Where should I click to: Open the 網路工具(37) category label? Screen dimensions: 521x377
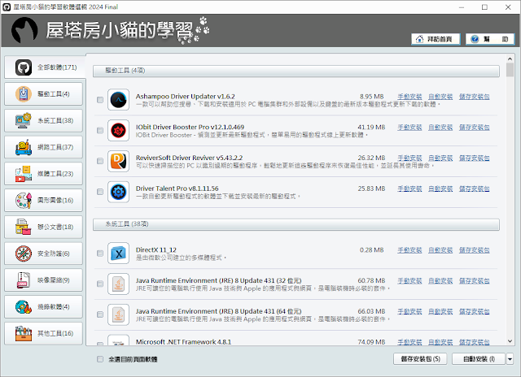(x=55, y=147)
